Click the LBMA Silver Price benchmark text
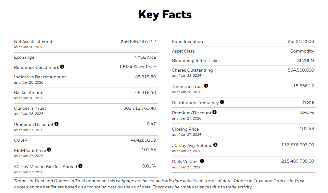 138,67
